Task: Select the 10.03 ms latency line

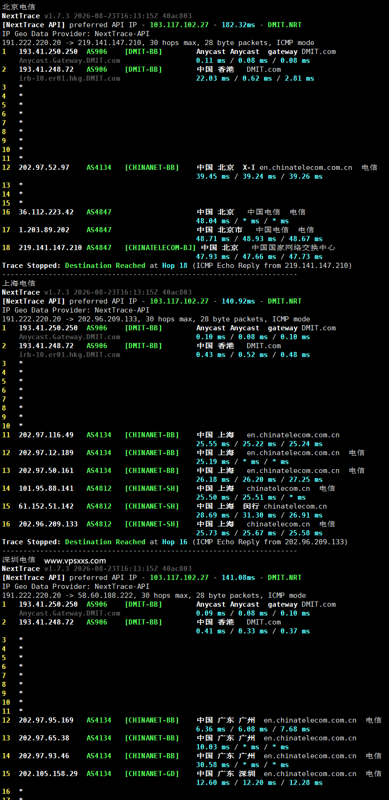Action: [243, 747]
